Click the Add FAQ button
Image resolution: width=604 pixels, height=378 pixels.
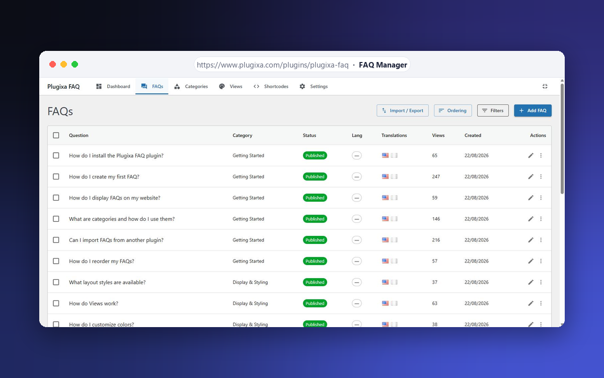pyautogui.click(x=533, y=110)
